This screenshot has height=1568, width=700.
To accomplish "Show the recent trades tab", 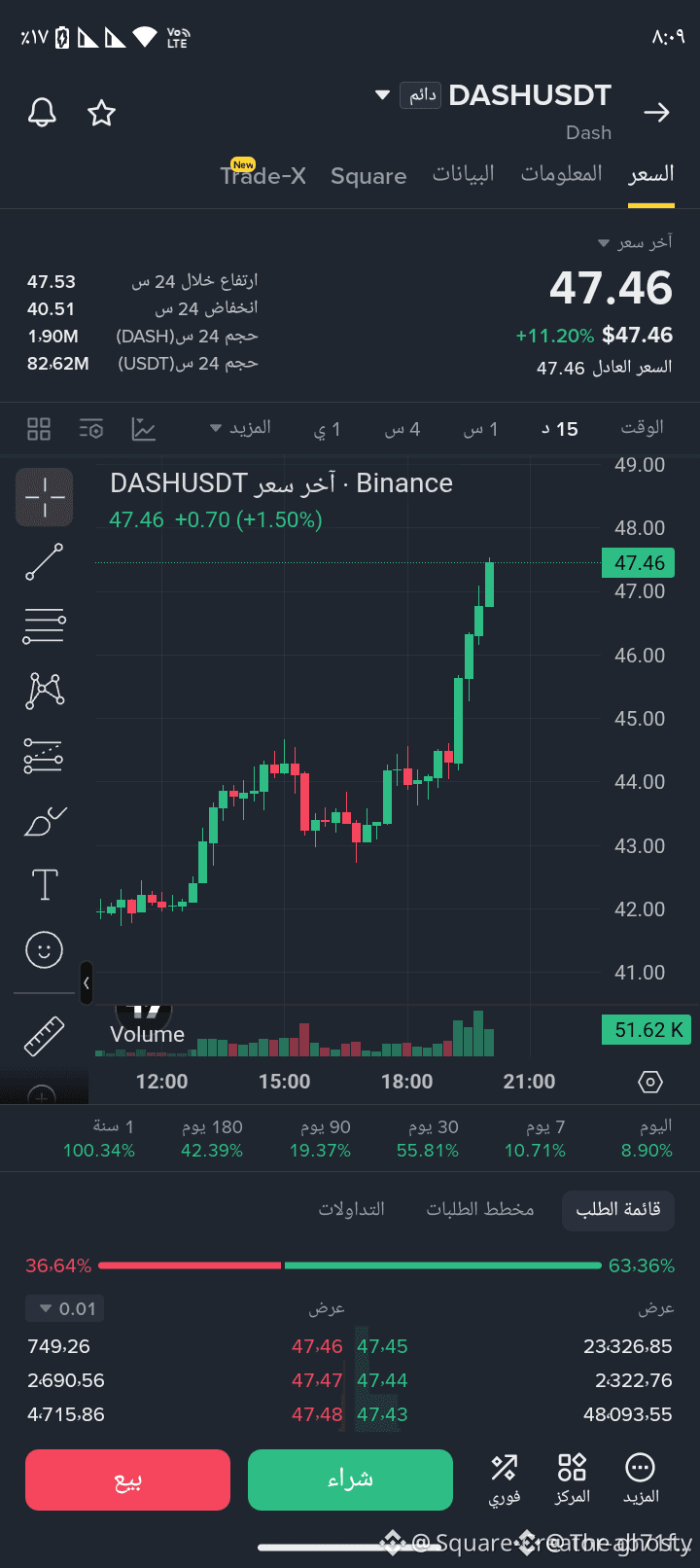I will (352, 1209).
